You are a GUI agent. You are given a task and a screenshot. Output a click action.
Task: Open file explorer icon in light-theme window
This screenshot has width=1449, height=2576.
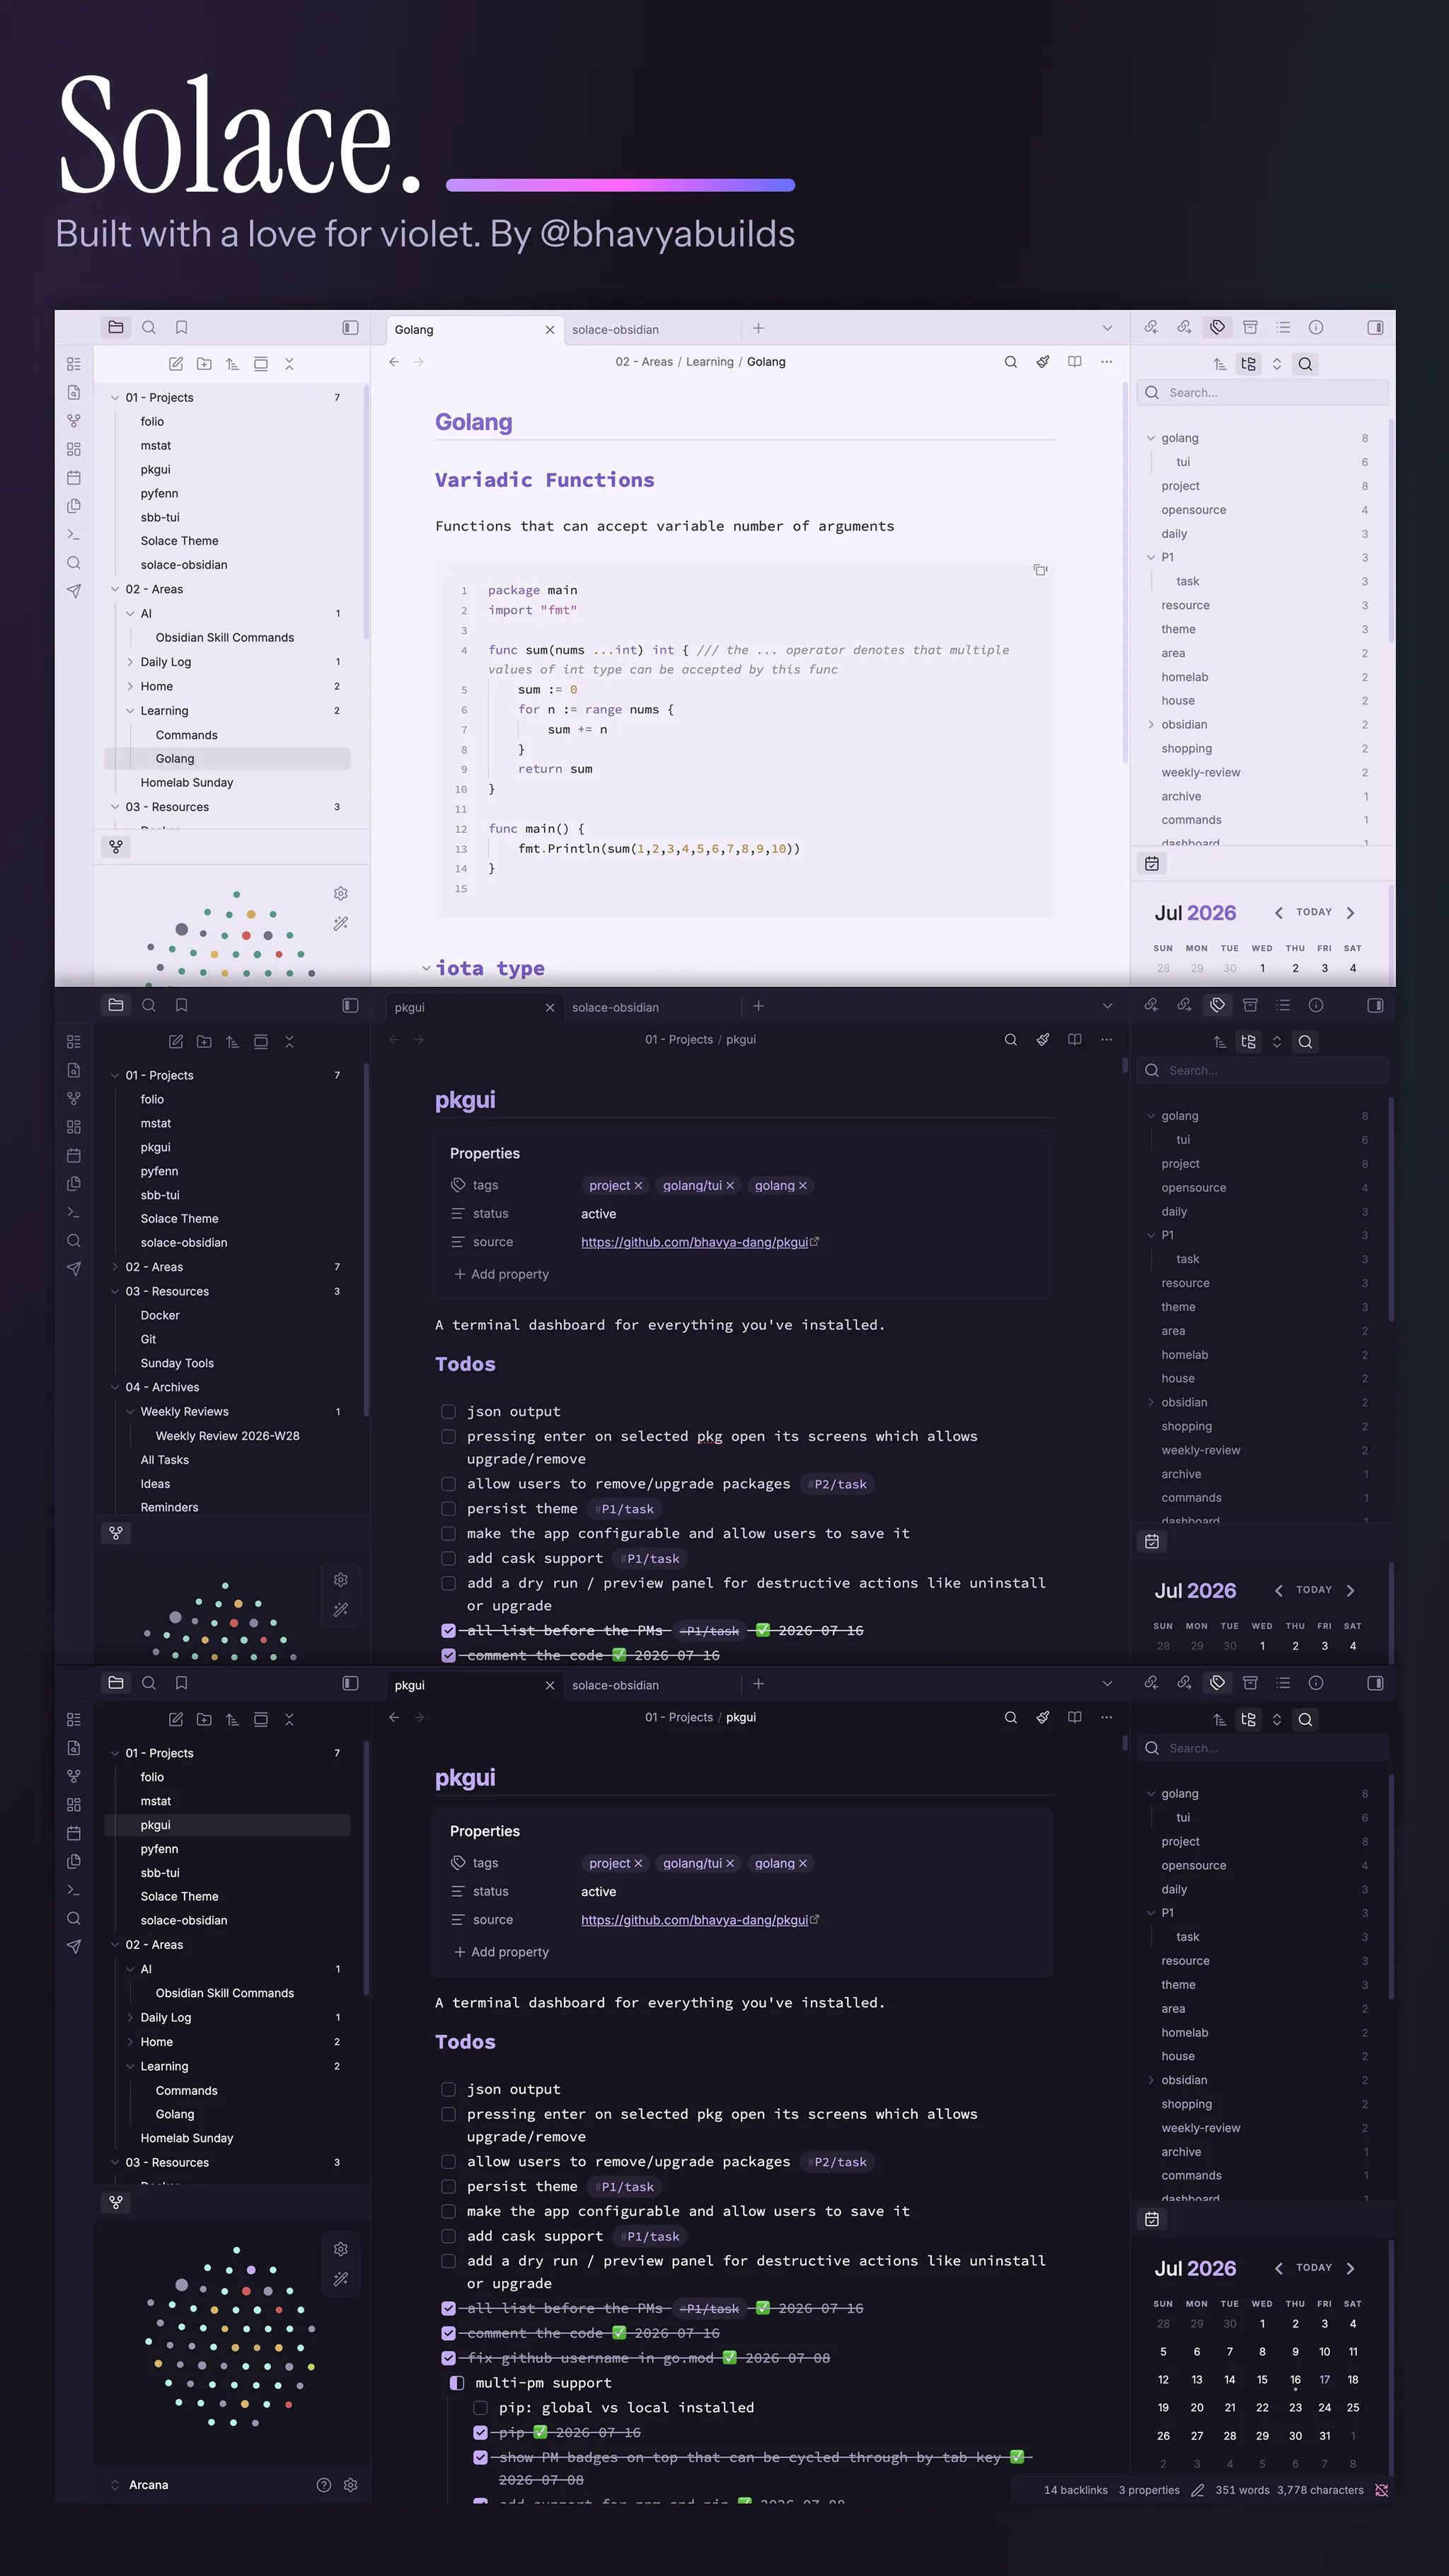tap(116, 327)
